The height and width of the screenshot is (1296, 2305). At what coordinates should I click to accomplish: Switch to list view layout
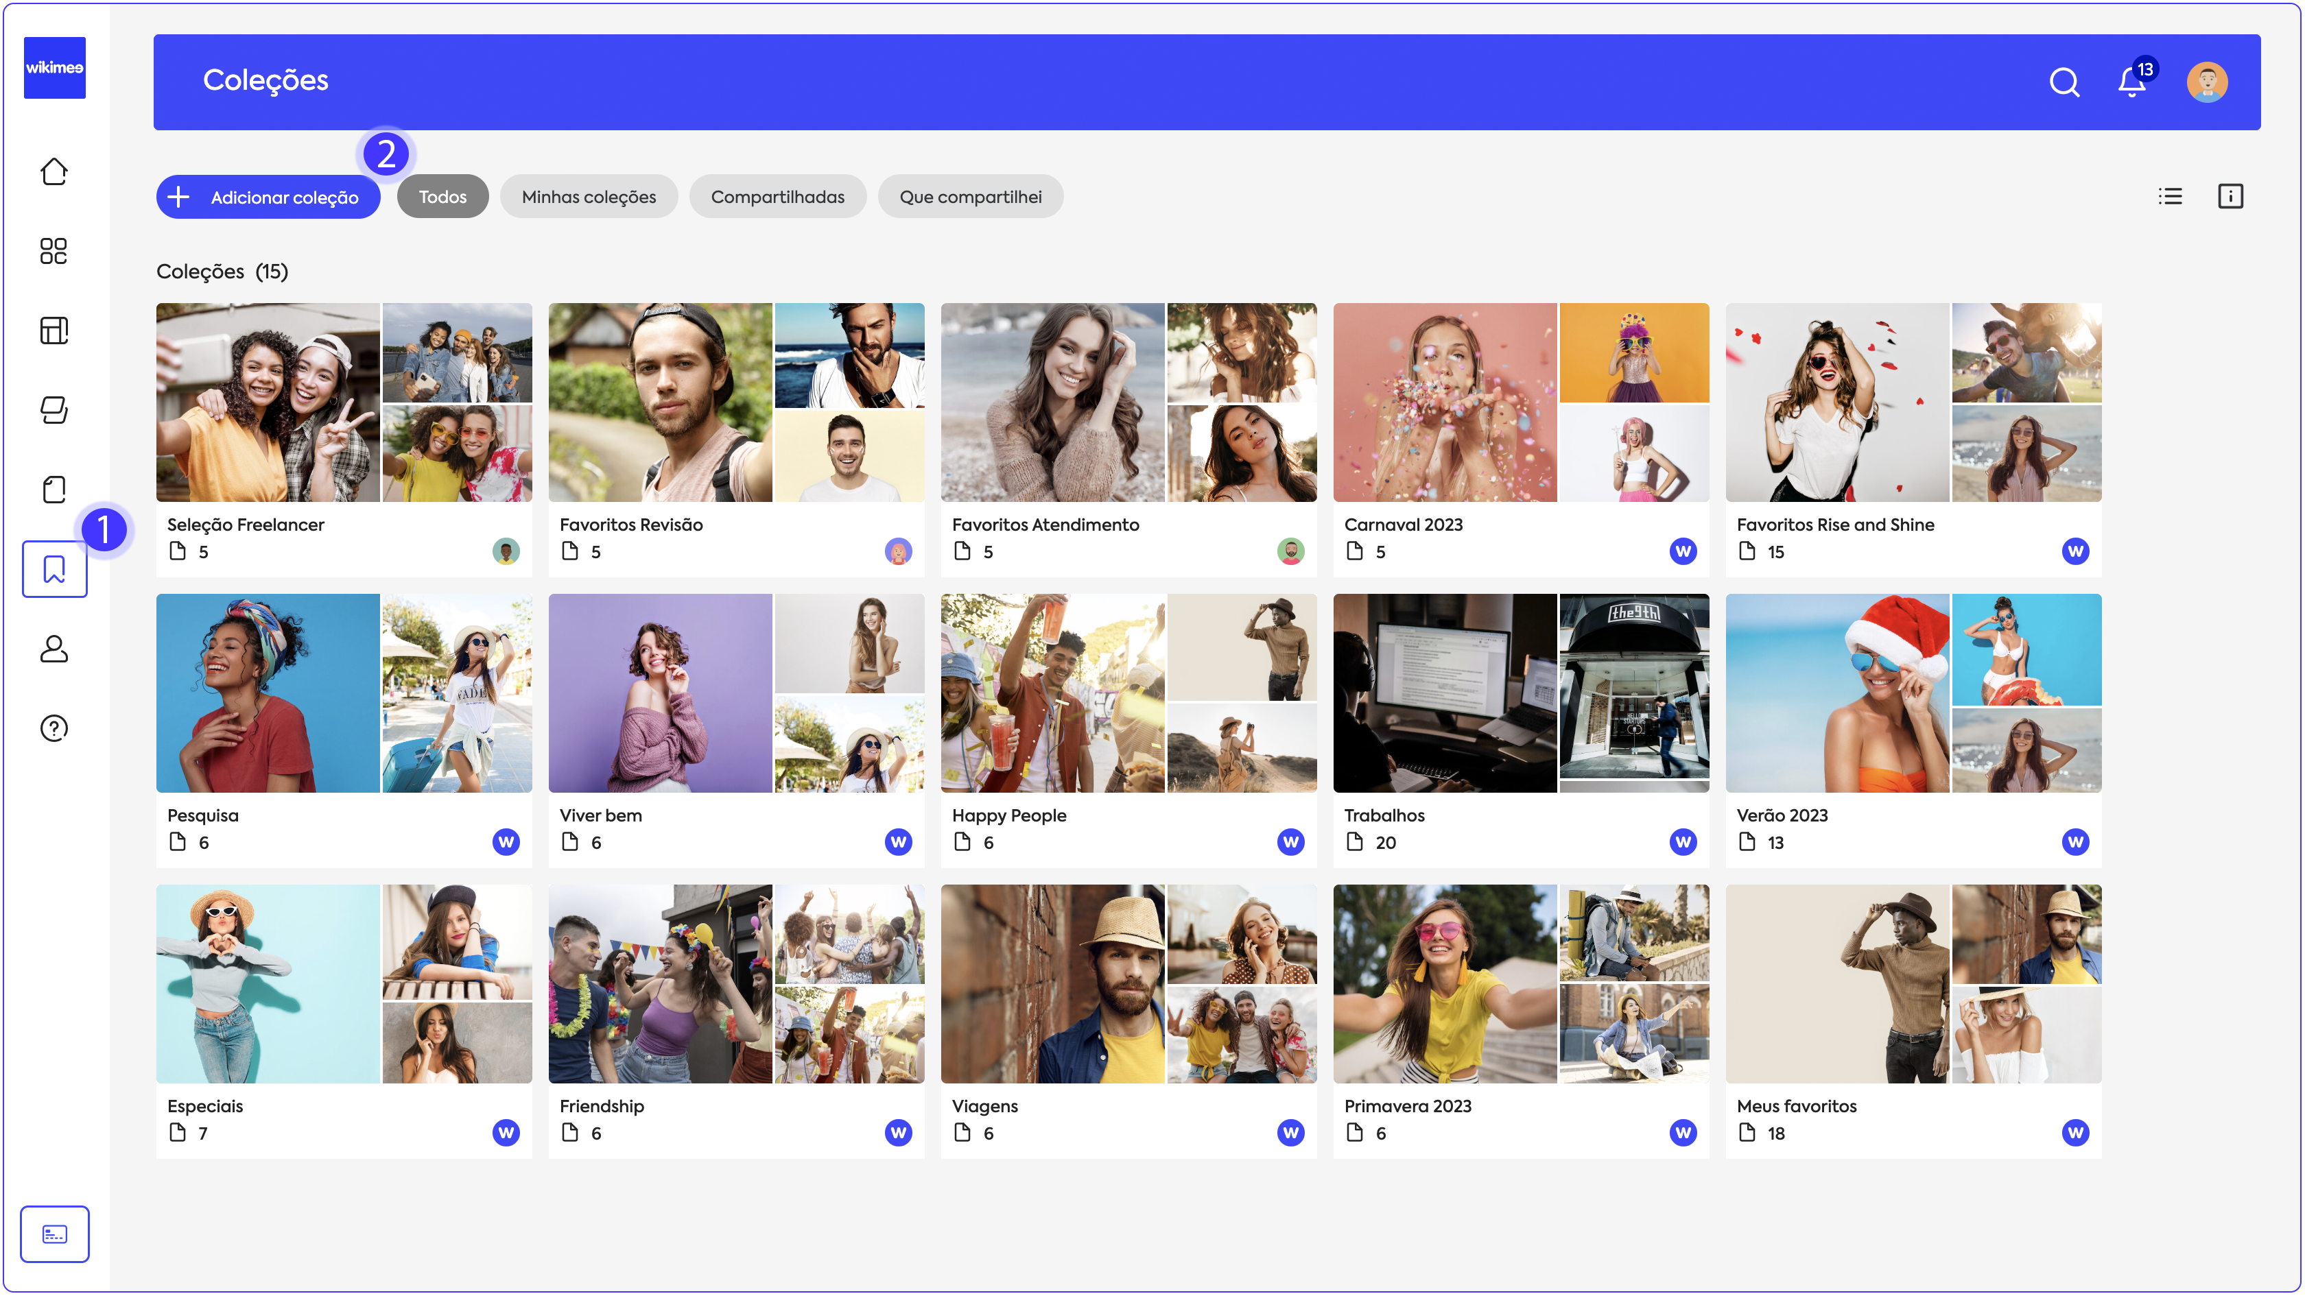[x=2170, y=196]
